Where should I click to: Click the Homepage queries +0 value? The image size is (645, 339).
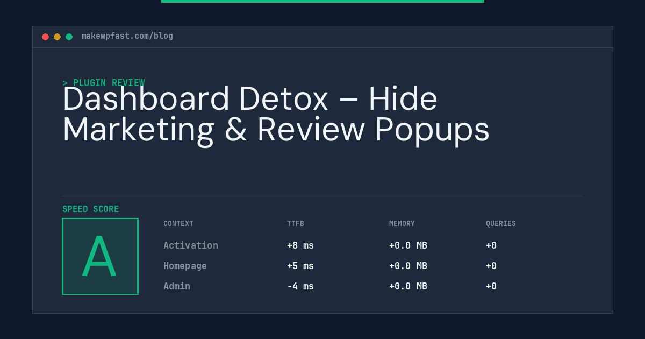pyautogui.click(x=491, y=266)
